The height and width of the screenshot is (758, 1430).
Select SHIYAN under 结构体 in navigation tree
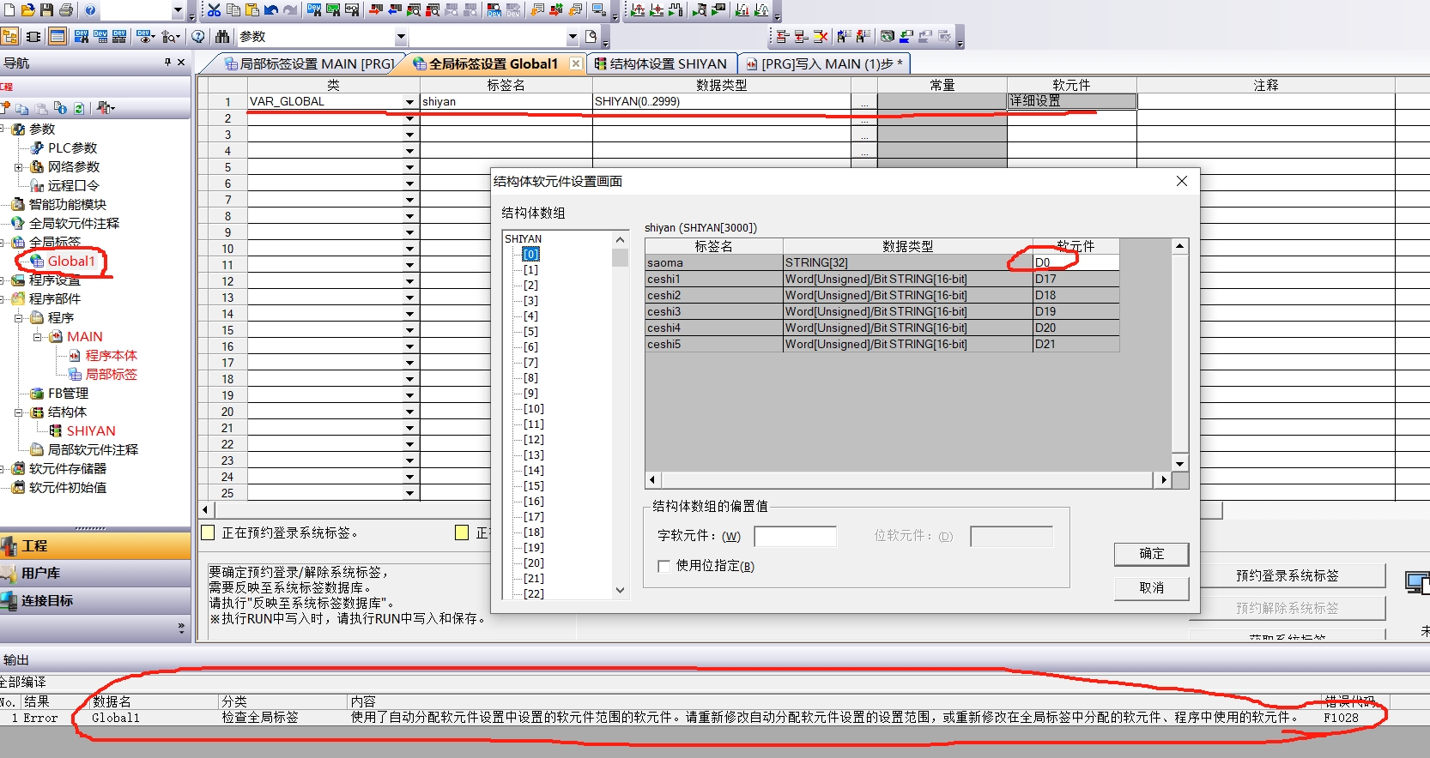[x=90, y=431]
